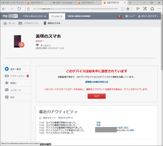
Task: Select ステータス in sidebar
Action: pos(17,69)
